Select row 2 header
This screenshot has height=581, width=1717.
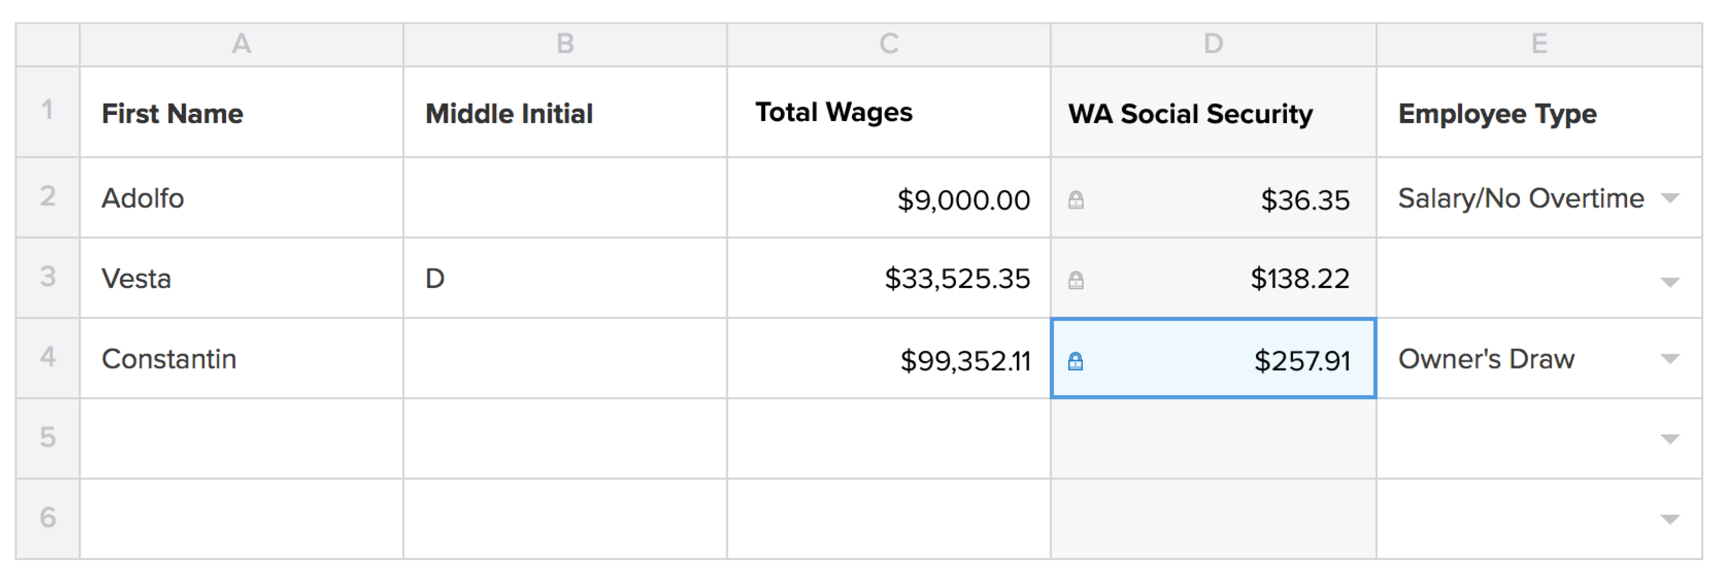pos(47,197)
